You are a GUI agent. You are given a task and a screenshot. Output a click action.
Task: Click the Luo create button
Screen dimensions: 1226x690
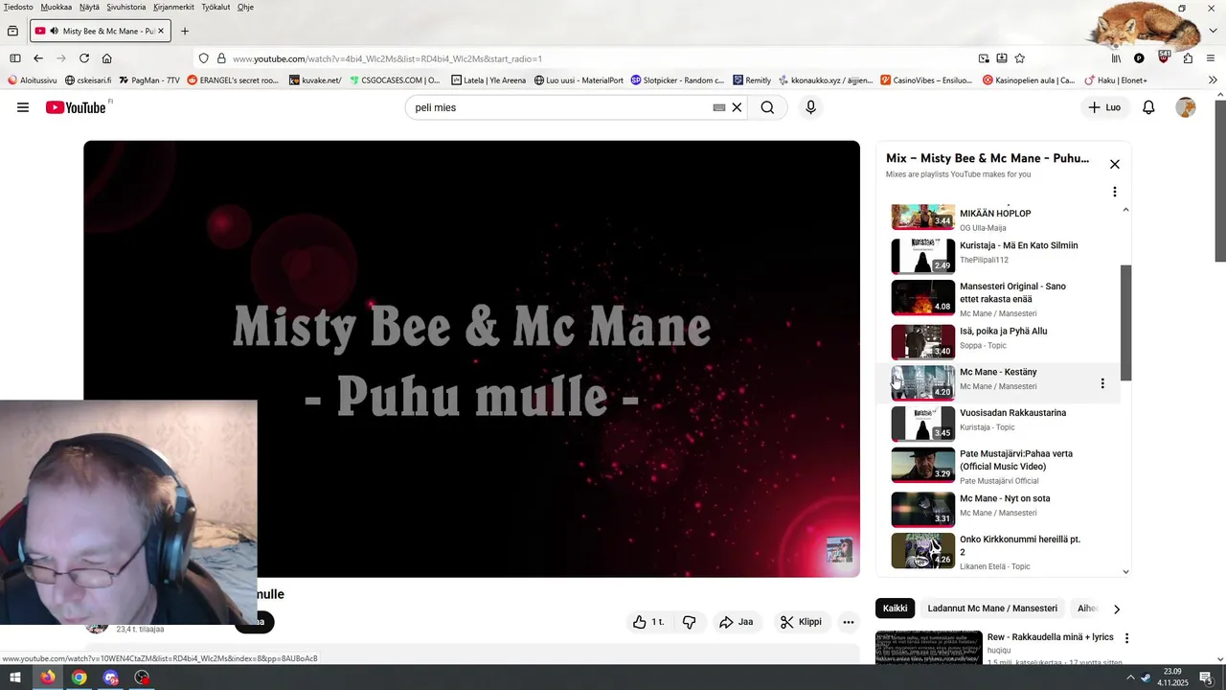(1104, 107)
